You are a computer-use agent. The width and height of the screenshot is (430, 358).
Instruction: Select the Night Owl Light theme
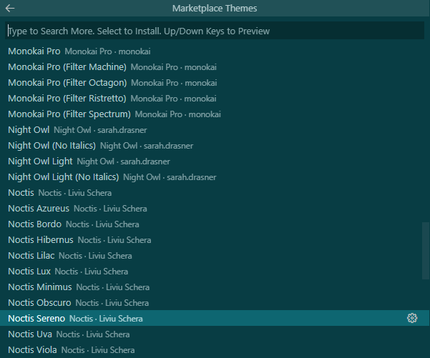click(40, 161)
